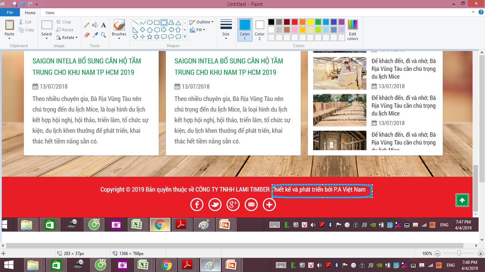Click the Zoom in plus button
The width and height of the screenshot is (485, 272).
(481, 253)
